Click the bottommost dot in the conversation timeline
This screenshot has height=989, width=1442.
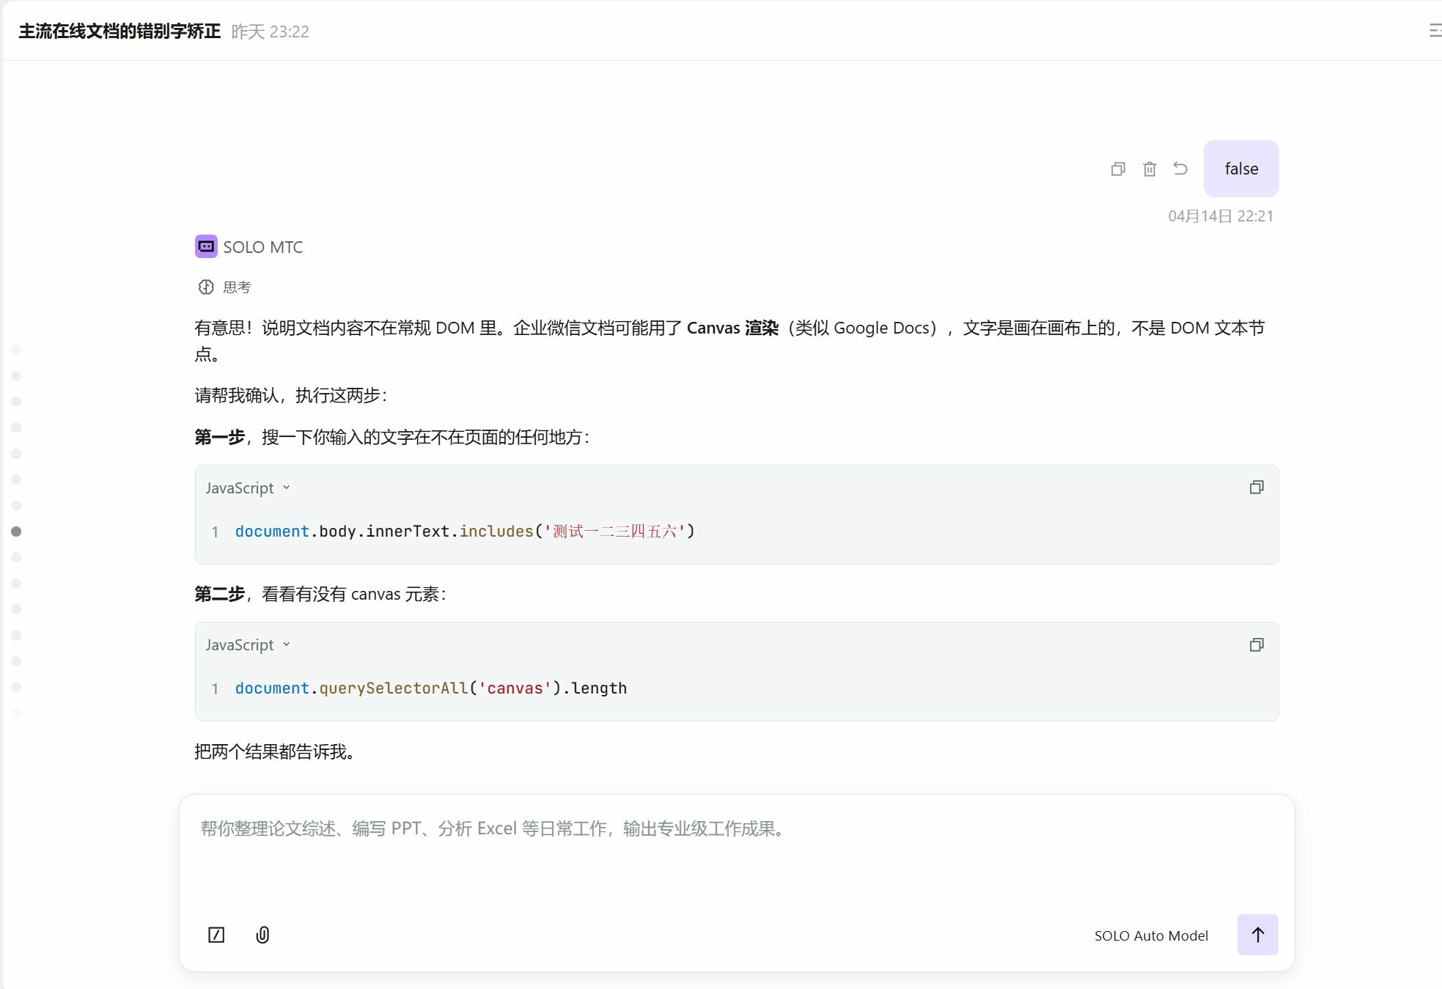(x=16, y=713)
